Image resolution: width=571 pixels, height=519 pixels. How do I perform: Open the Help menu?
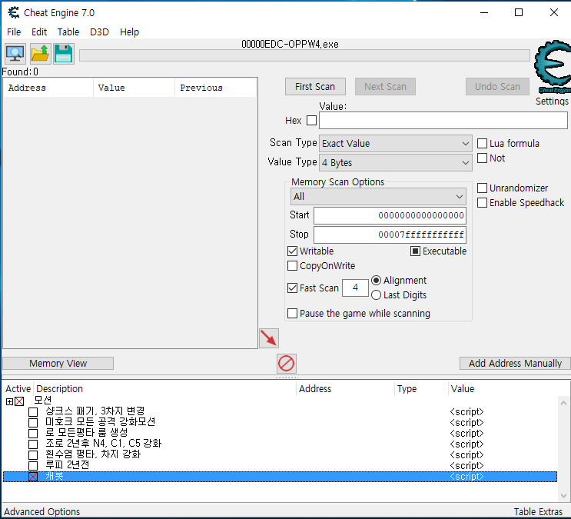(x=129, y=32)
